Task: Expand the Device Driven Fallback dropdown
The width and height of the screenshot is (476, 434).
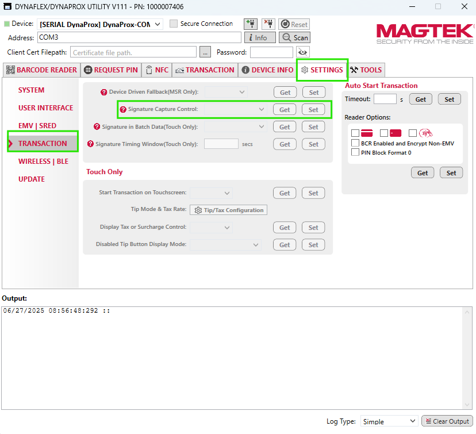Action: point(226,92)
